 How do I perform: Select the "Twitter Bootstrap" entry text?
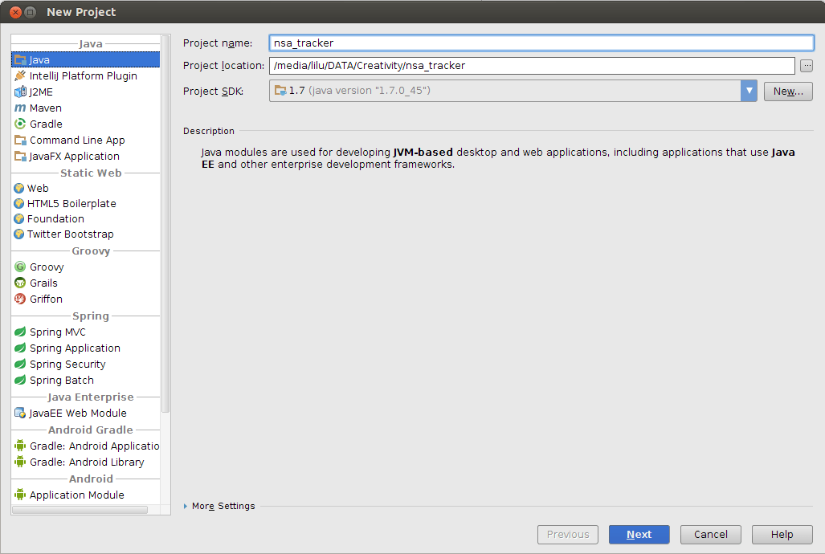[x=71, y=234]
